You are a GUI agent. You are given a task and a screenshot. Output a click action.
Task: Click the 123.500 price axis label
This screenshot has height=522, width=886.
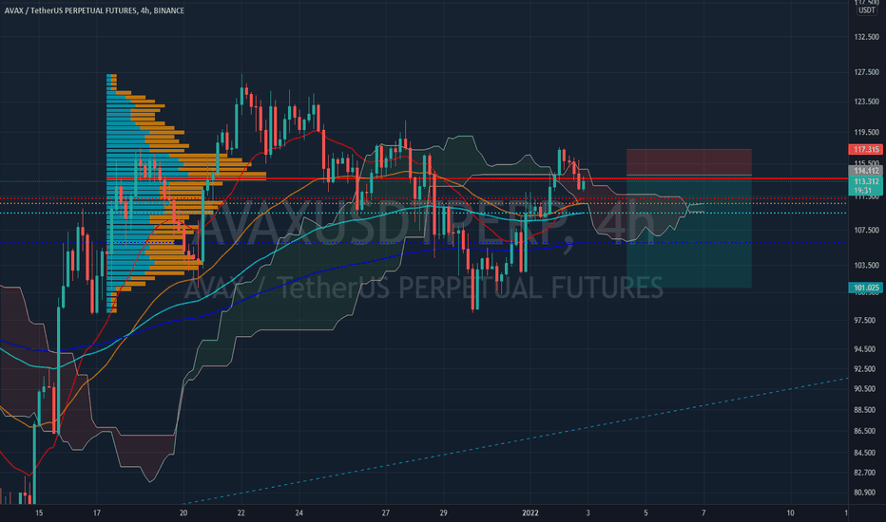click(867, 102)
